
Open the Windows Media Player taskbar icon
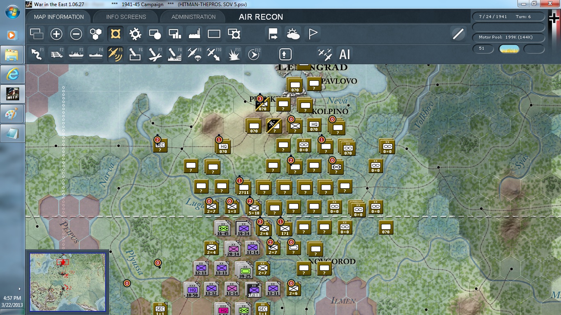pyautogui.click(x=11, y=35)
